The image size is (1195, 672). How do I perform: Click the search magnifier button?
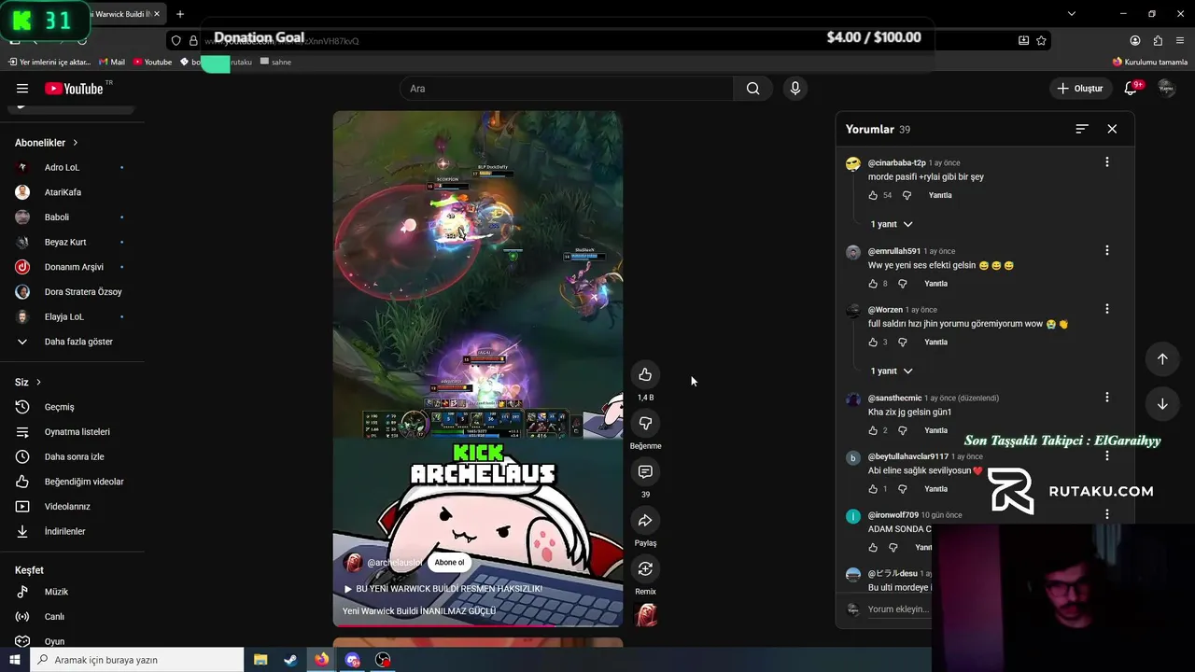click(752, 89)
